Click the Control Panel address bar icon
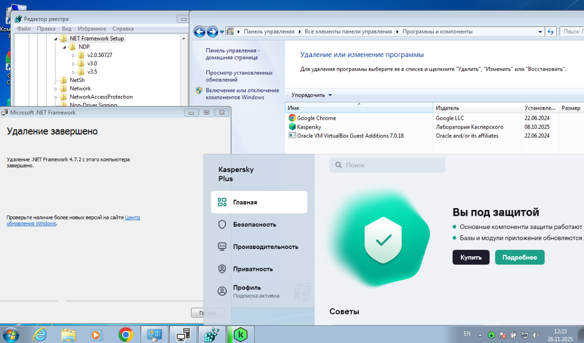The height and width of the screenshot is (343, 584). point(231,32)
